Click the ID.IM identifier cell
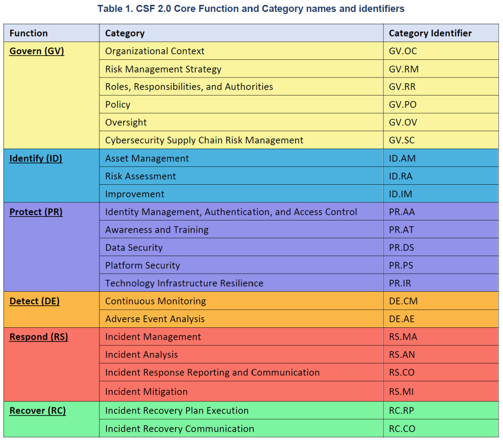This screenshot has width=503, height=440. point(441,194)
